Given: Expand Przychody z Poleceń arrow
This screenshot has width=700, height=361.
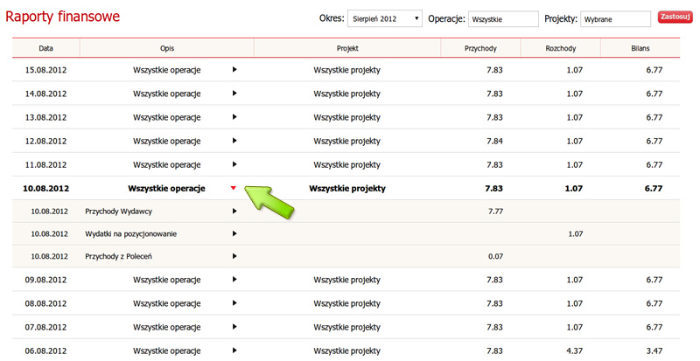Looking at the screenshot, I should 234,256.
